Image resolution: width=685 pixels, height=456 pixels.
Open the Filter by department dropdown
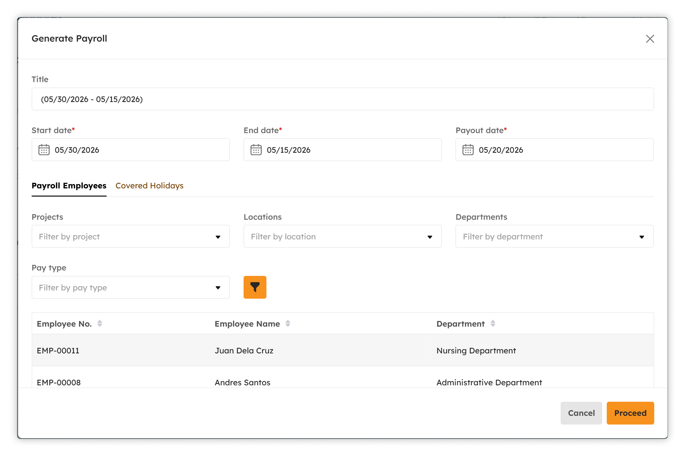554,237
